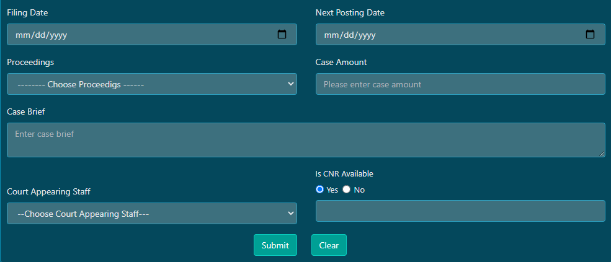Viewport: 611px width, 262px height.
Task: Focus the Next Posting Date date field
Action: click(460, 35)
